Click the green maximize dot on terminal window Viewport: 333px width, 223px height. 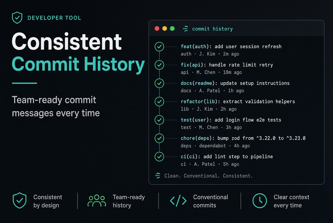(x=172, y=29)
